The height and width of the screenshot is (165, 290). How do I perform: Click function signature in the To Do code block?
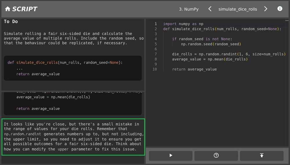point(65,63)
